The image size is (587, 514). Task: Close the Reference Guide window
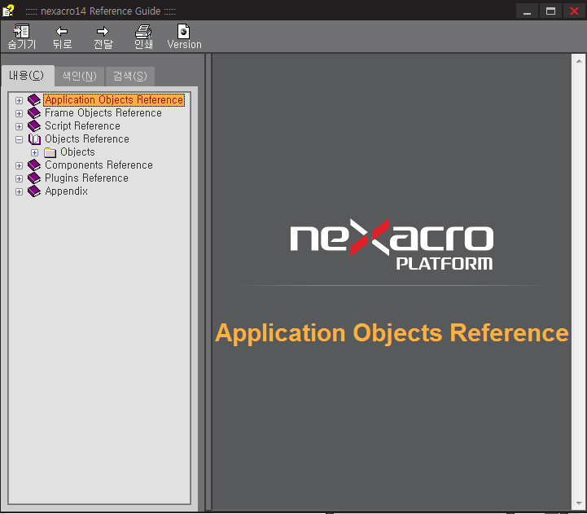(x=574, y=11)
